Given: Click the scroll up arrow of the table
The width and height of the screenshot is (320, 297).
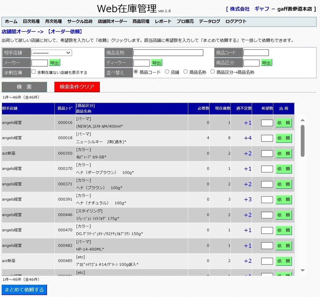Looking at the screenshot, I should (x=302, y=120).
